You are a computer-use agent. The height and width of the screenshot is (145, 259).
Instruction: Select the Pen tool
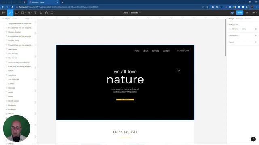[29, 13]
